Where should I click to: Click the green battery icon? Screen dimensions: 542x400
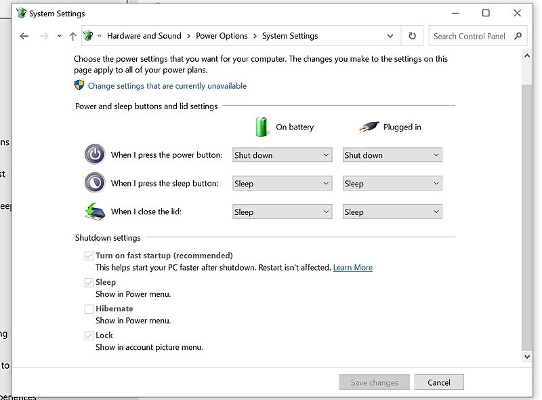tap(262, 127)
